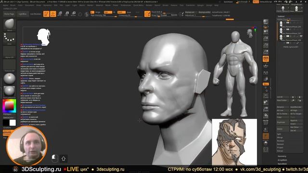
Task: Select the Rotate transform button in top shelf
Action: pos(73,14)
